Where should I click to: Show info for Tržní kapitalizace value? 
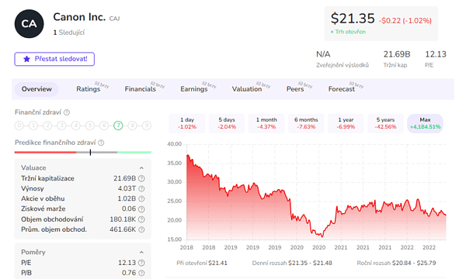coord(142,178)
